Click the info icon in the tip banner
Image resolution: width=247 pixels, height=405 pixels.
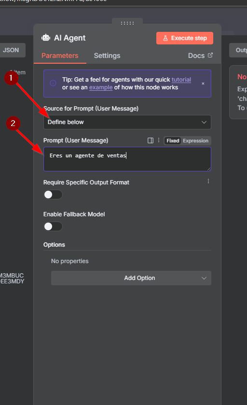point(53,83)
